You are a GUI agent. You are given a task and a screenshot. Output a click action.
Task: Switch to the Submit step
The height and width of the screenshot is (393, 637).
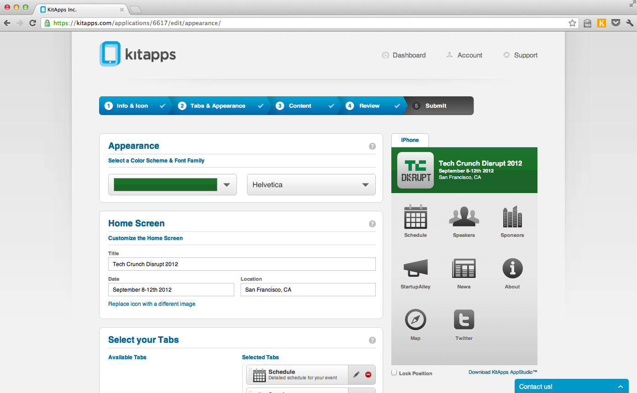[436, 106]
